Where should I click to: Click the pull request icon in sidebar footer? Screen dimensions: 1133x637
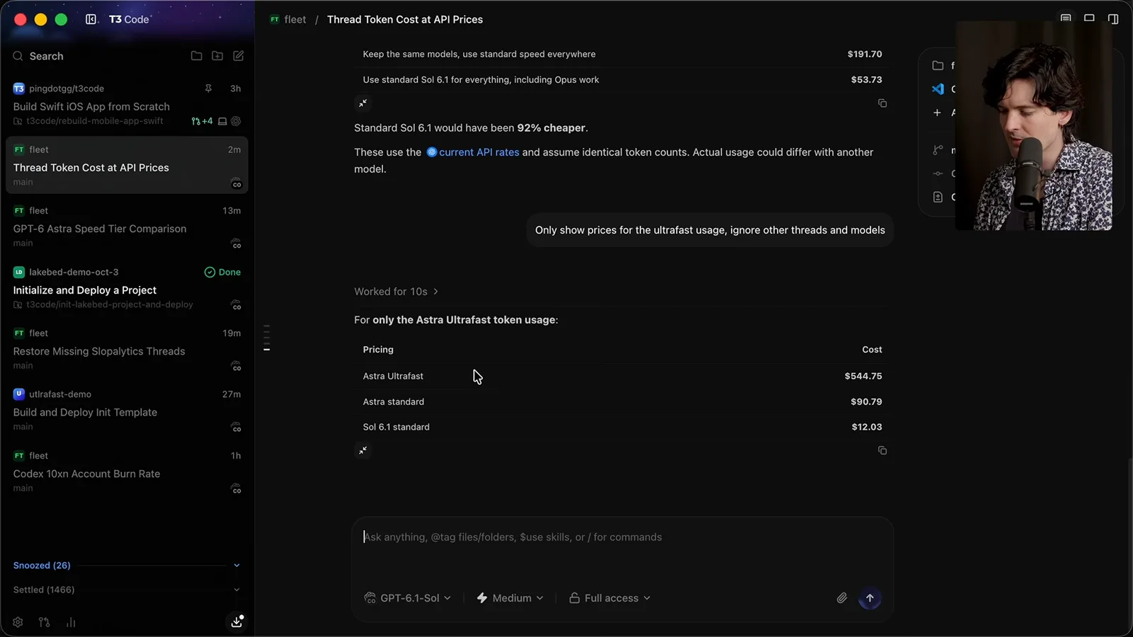tap(45, 622)
